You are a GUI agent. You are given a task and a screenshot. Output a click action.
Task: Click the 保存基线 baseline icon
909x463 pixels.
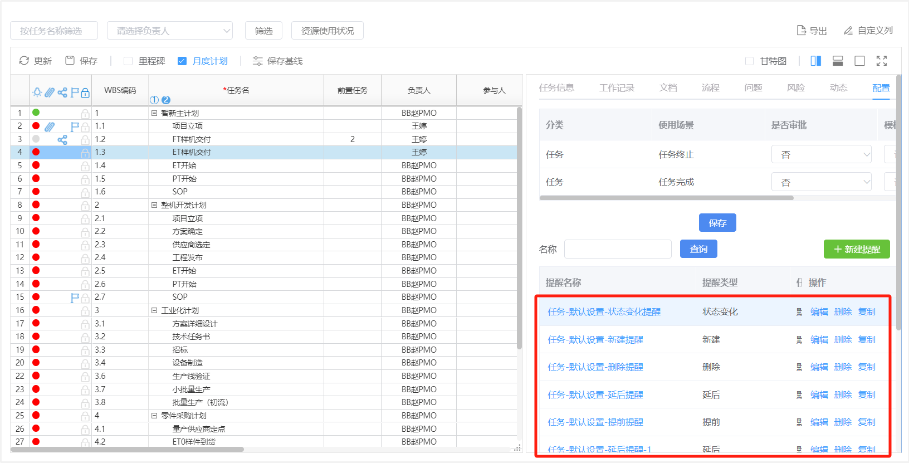pyautogui.click(x=257, y=61)
